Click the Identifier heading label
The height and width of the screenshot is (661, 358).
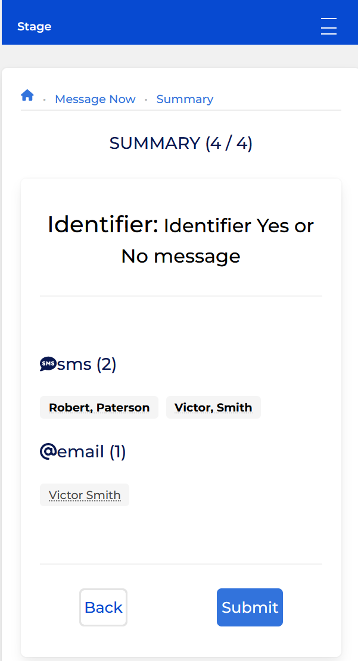coord(103,225)
